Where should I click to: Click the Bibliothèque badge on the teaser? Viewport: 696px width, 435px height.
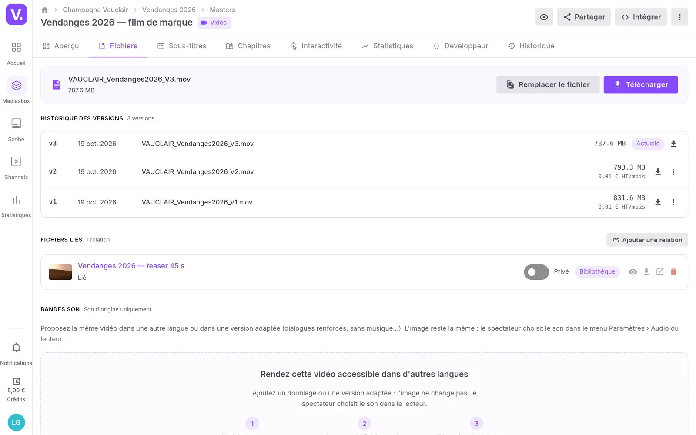tap(597, 272)
